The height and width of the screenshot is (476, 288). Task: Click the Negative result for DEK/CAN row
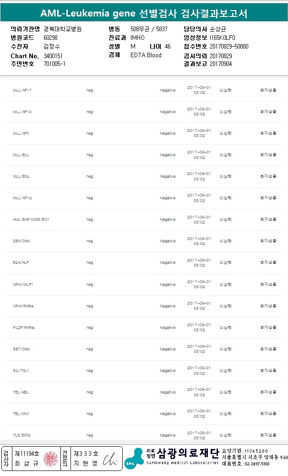coord(168,241)
